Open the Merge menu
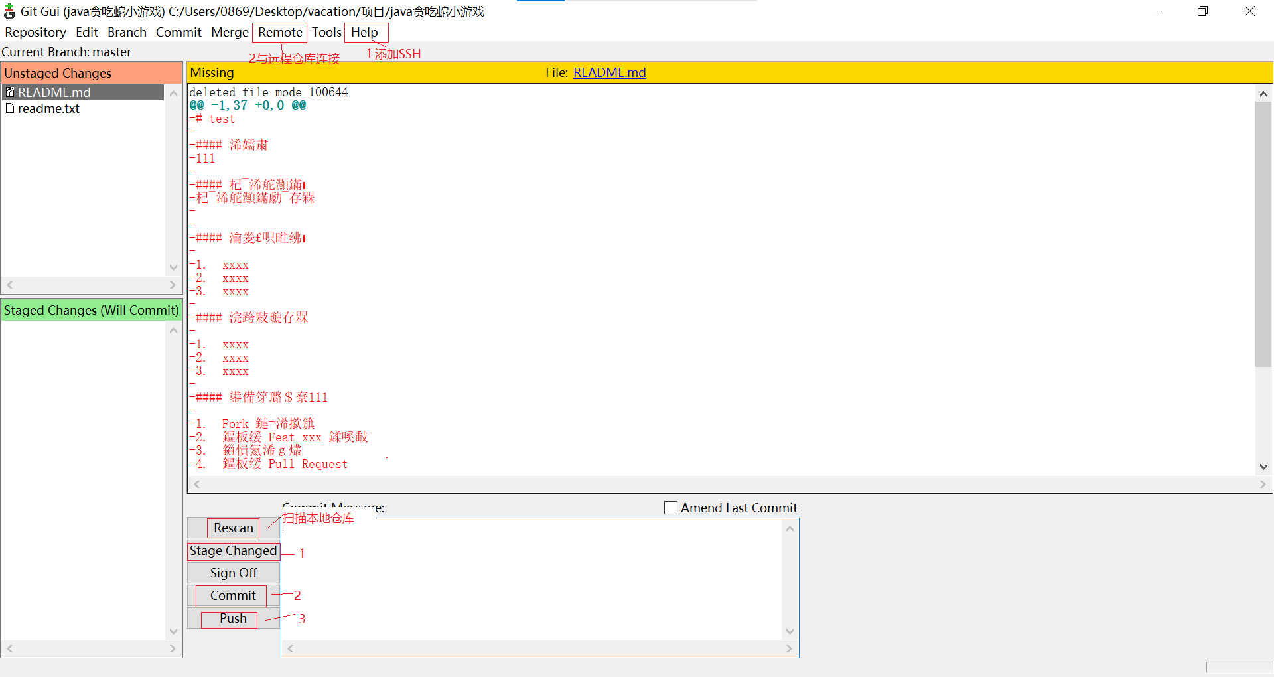 pyautogui.click(x=230, y=33)
